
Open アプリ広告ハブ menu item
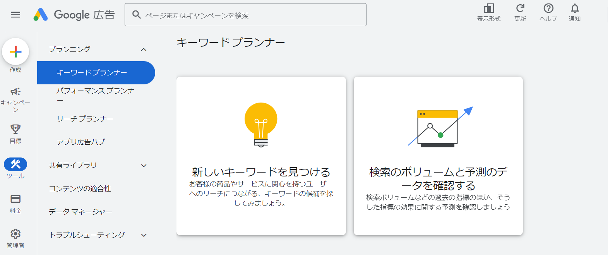click(96, 142)
